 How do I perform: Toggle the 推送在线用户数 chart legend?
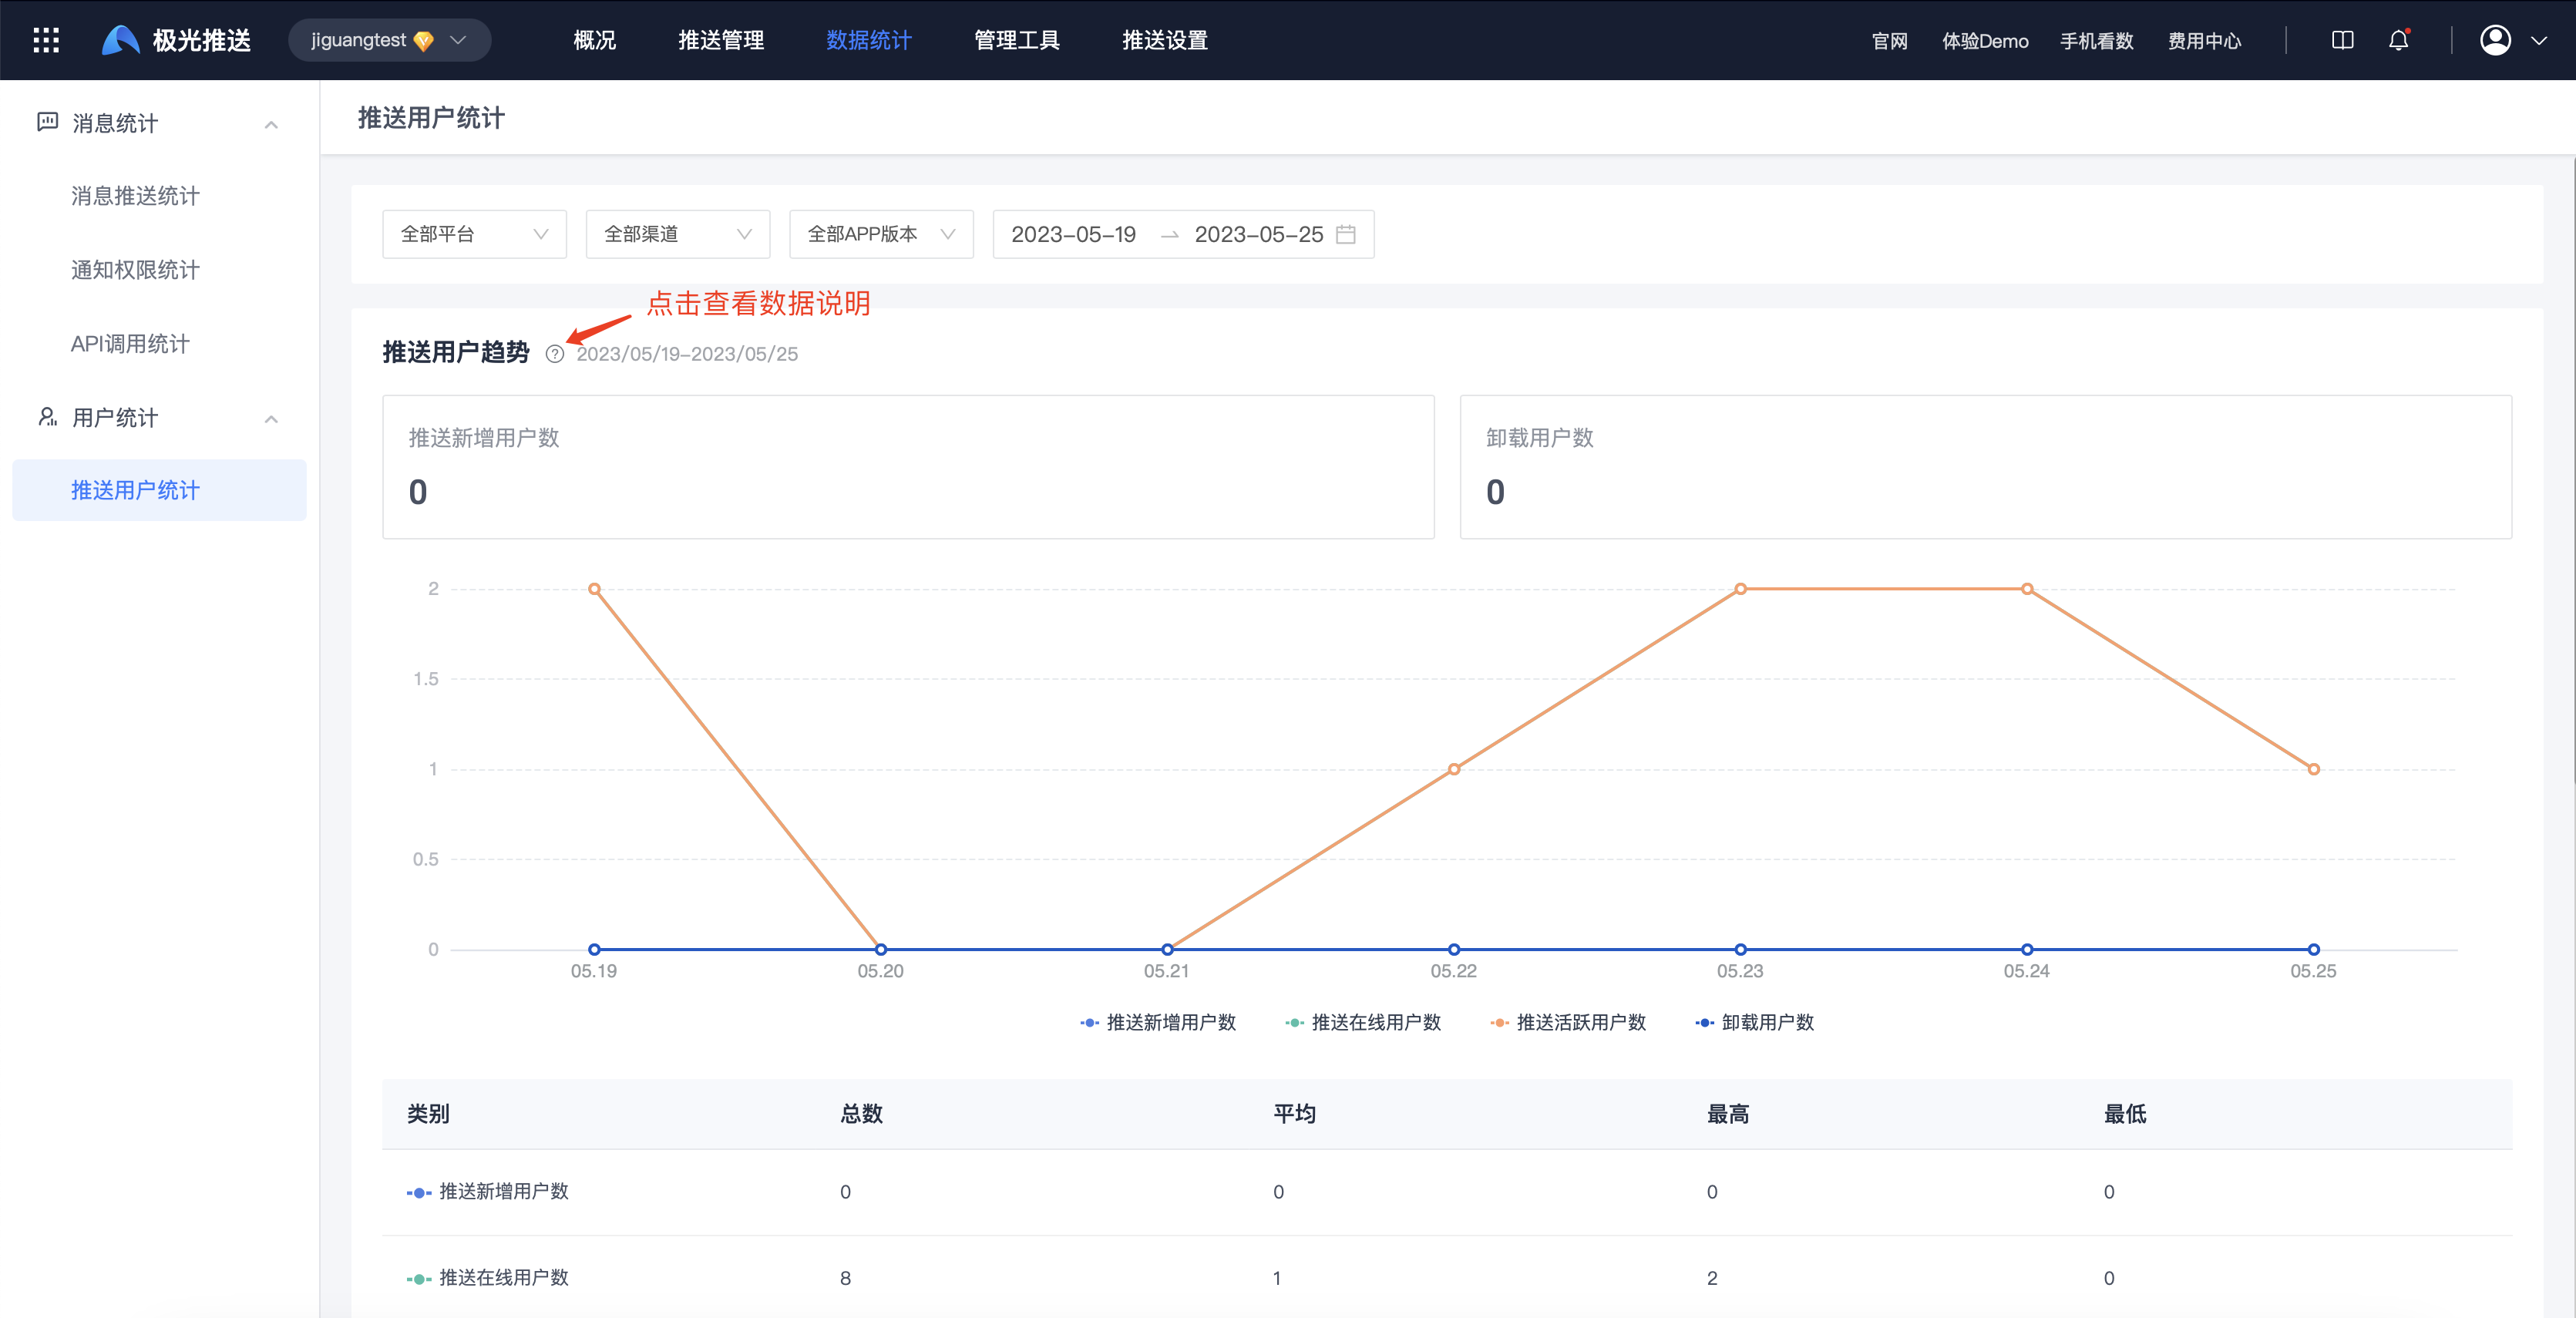(x=1363, y=1022)
